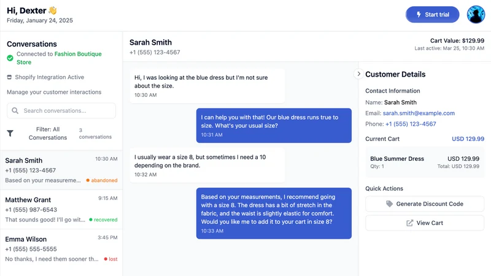Click the green connected checkmark icon
The height and width of the screenshot is (276, 491).
[x=10, y=58]
